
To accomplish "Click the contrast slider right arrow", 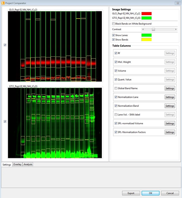I will (x=176, y=29).
